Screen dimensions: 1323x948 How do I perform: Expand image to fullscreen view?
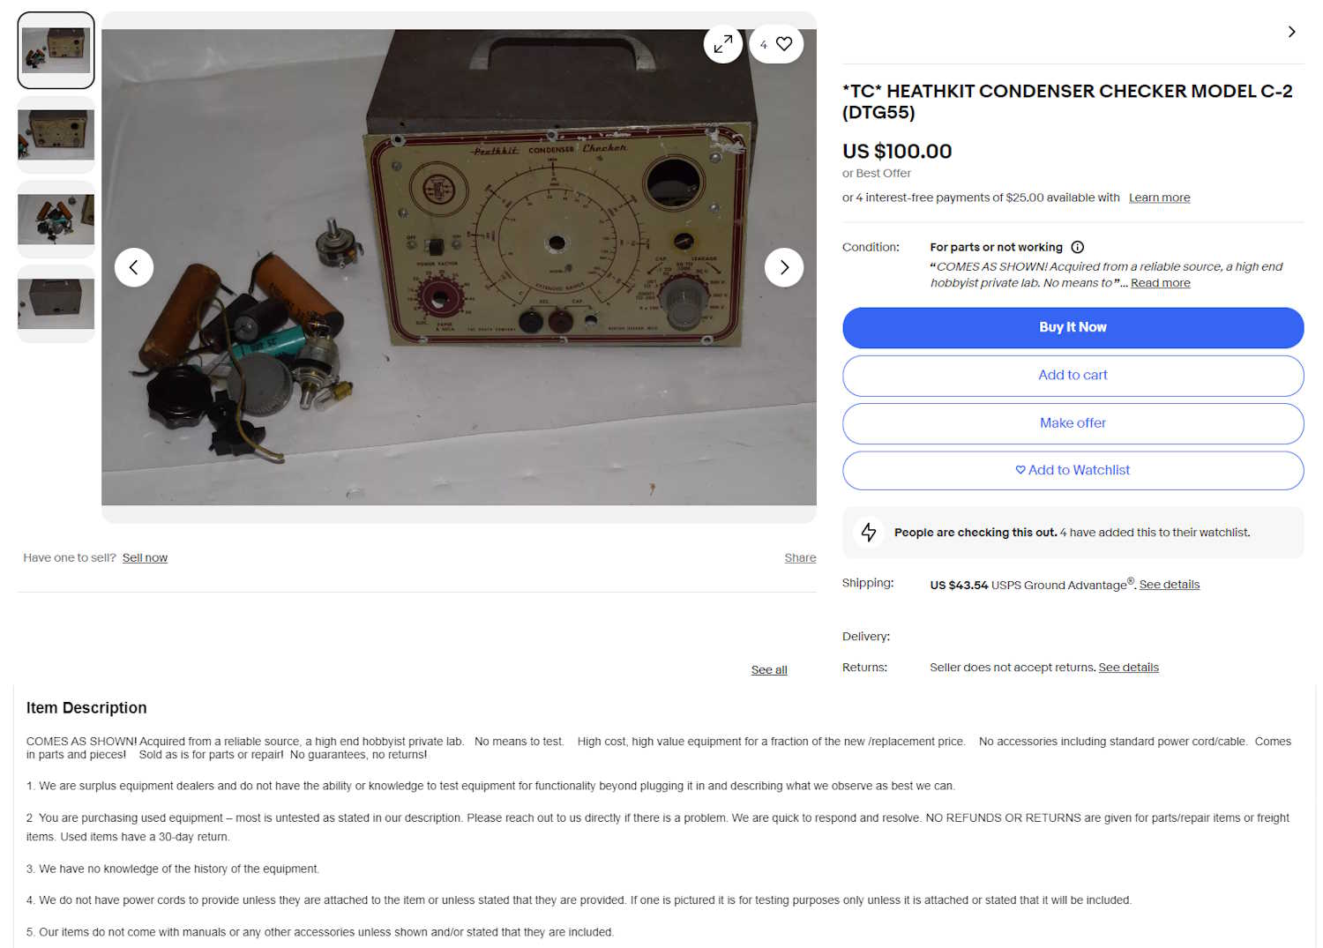click(723, 43)
